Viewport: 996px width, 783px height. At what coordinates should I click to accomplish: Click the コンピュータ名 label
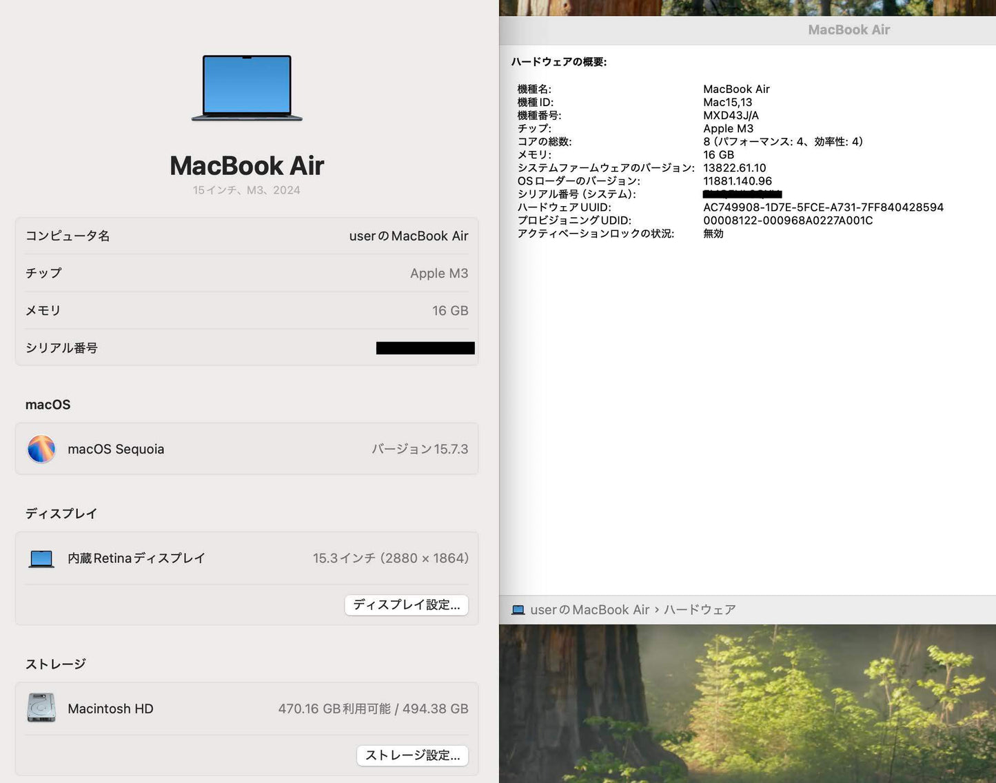68,236
